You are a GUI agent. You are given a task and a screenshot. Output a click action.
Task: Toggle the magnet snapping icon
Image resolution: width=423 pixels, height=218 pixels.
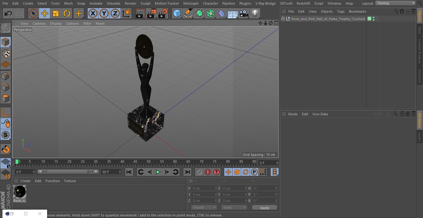click(x=6, y=149)
